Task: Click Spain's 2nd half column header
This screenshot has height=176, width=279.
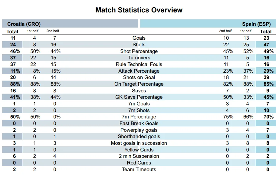Action: pyautogui.click(x=225, y=31)
